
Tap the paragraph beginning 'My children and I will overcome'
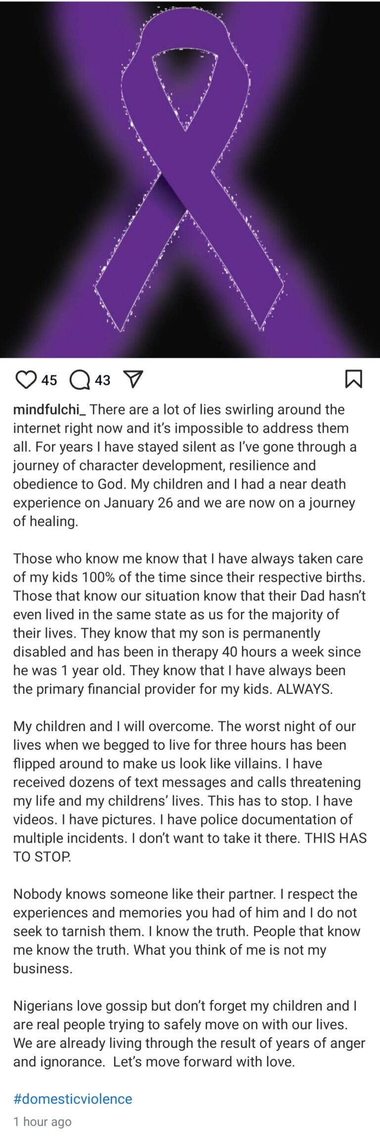point(188,791)
